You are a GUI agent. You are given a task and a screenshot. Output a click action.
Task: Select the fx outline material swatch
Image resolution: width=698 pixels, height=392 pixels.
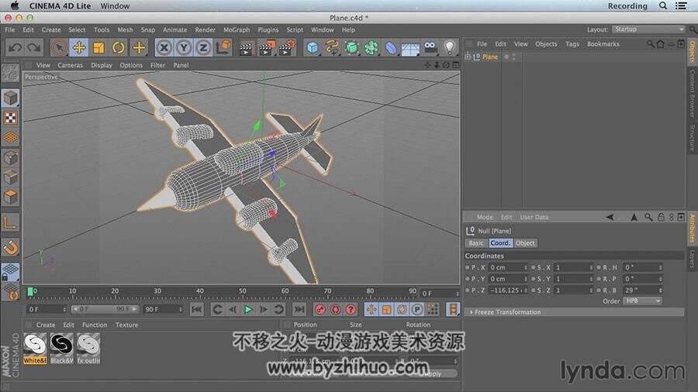coord(88,349)
